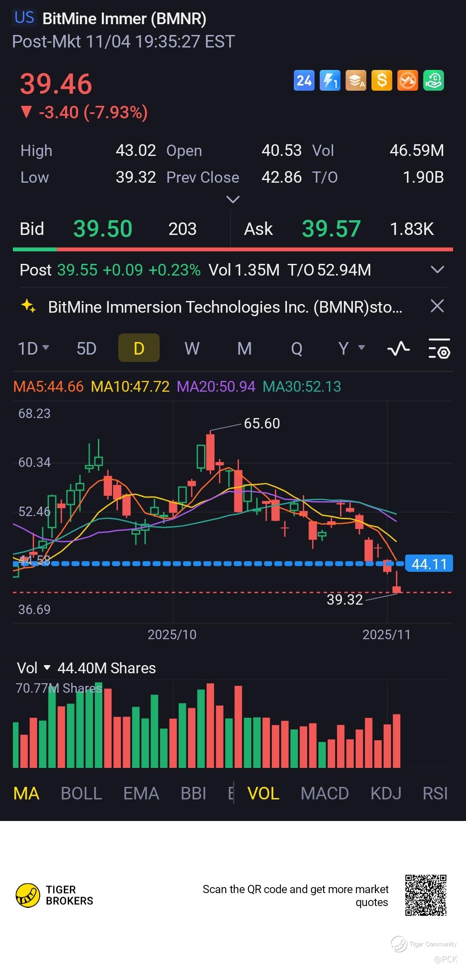Select the RSI sub indicator
Viewport: 466px width, 970px height.
435,793
